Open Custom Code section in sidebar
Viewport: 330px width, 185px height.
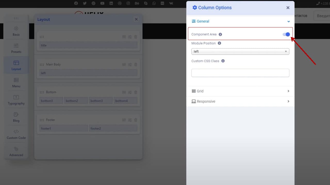[16, 134]
